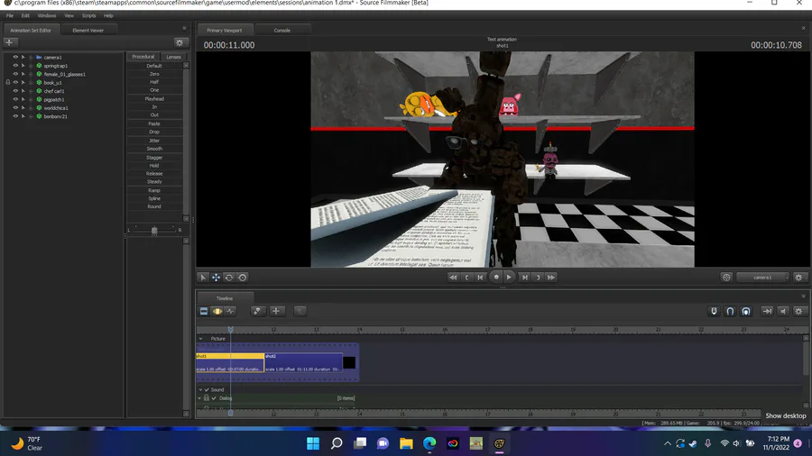Start recording with the record button
This screenshot has height=456, width=812.
pyautogui.click(x=496, y=278)
